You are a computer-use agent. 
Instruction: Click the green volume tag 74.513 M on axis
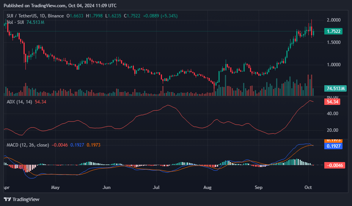335,88
